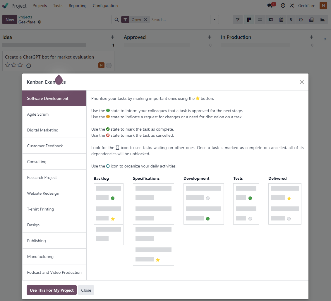Toggle the task state circle on ChatGPT card
The height and width of the screenshot is (301, 331).
point(109,66)
